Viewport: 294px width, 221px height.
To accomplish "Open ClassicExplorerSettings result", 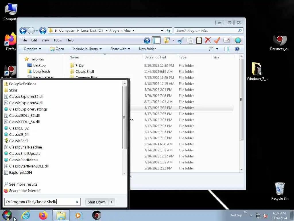I will 28,109.
